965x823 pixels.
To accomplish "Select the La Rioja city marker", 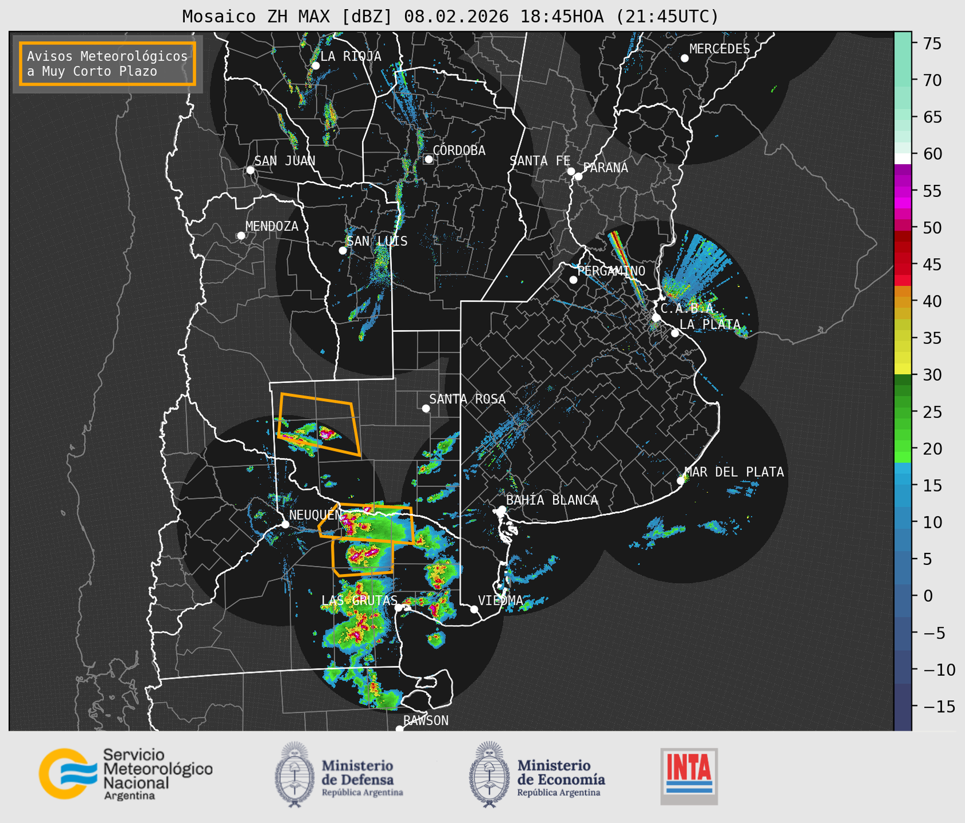I will 315,66.
